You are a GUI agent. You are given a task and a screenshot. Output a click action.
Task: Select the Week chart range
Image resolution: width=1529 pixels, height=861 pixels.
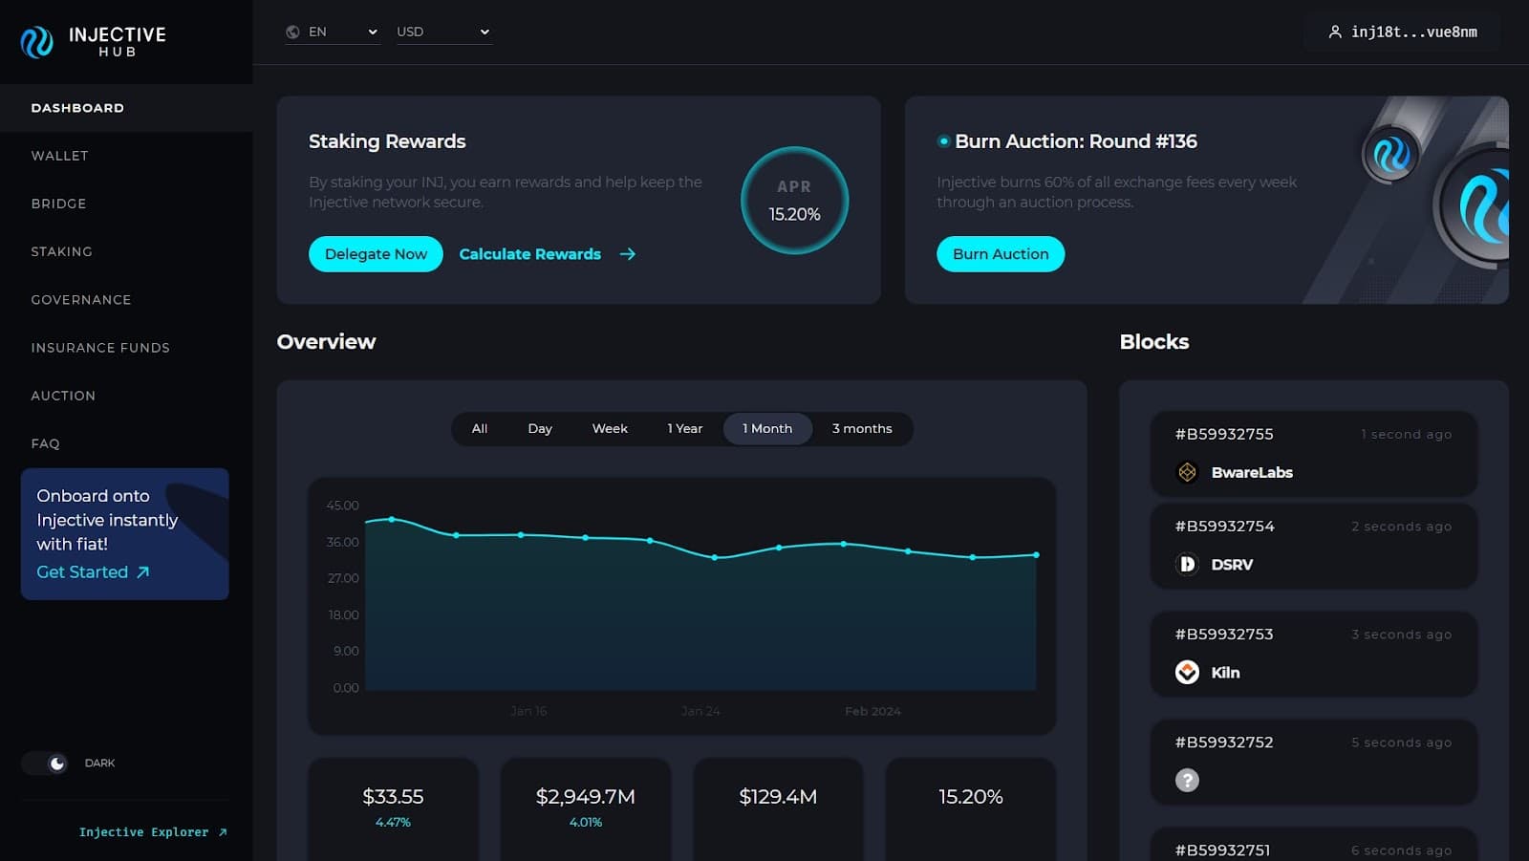[x=610, y=429]
